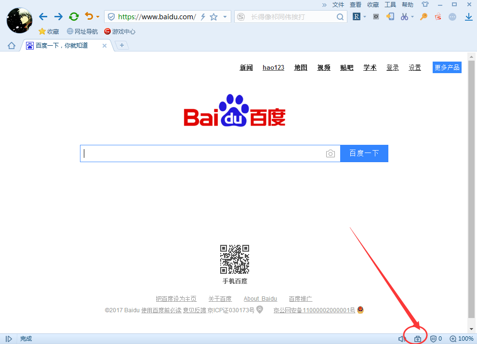
Task: Open the About Baidu link
Action: coord(260,299)
